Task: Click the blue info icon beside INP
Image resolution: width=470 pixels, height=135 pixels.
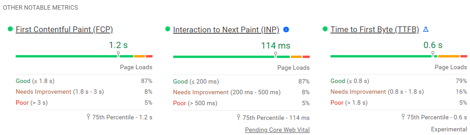Action: pyautogui.click(x=286, y=30)
